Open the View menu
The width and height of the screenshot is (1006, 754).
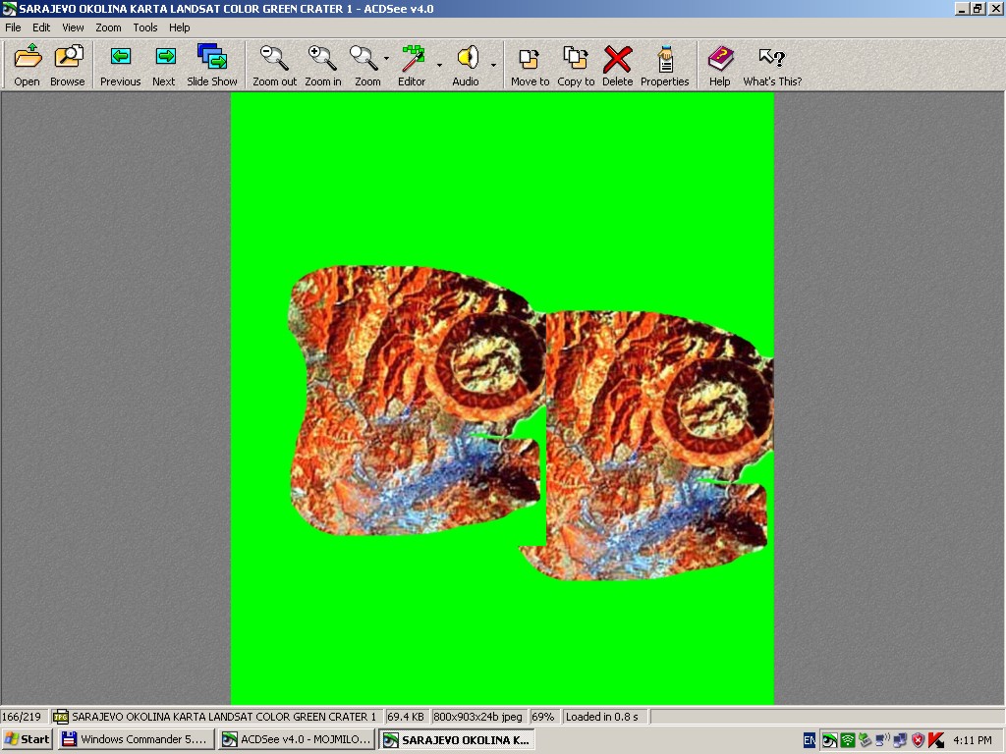point(73,27)
